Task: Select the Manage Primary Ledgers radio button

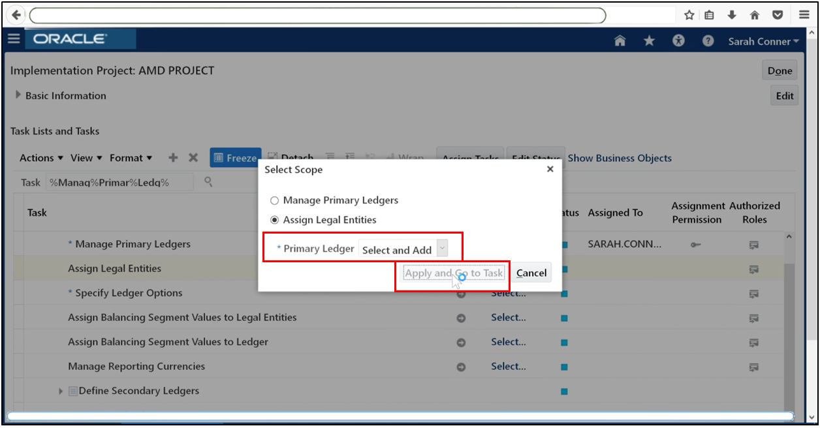Action: tap(275, 200)
